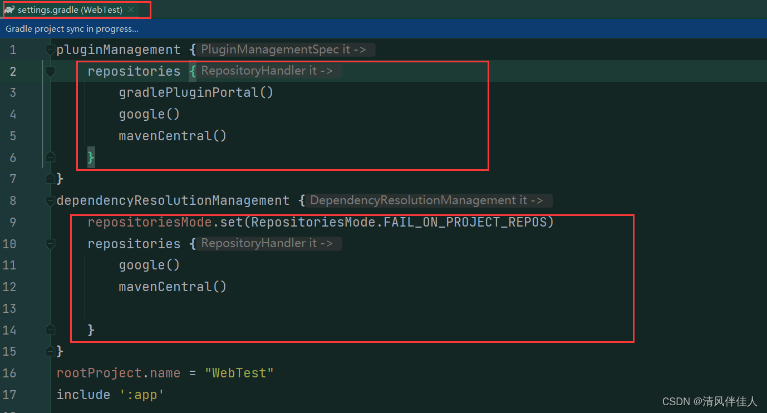Click fold end marker at line 14
The height and width of the screenshot is (413, 767).
click(x=51, y=330)
